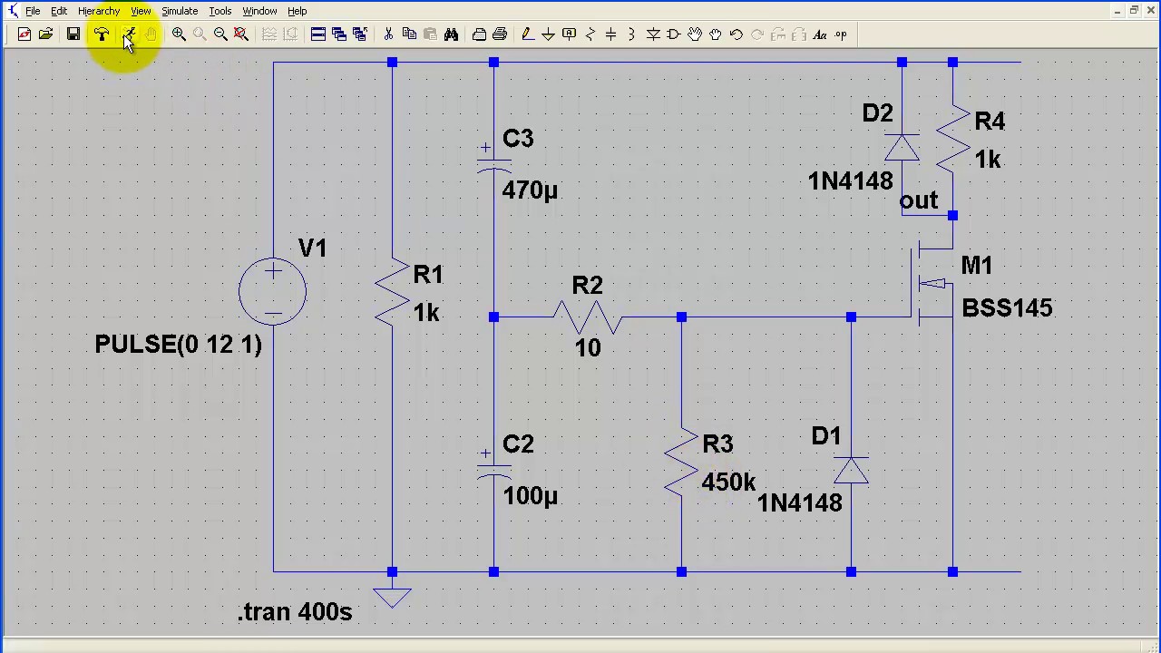Select the Label net tool
The image size is (1161, 653).
coord(569,34)
